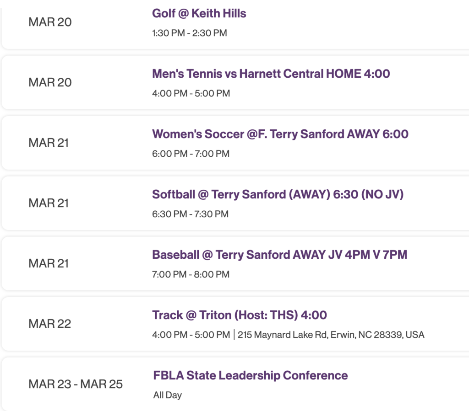The height and width of the screenshot is (411, 469).
Task: Click the 4:00 PM - 5:00 PM tennis time
Action: coord(190,93)
